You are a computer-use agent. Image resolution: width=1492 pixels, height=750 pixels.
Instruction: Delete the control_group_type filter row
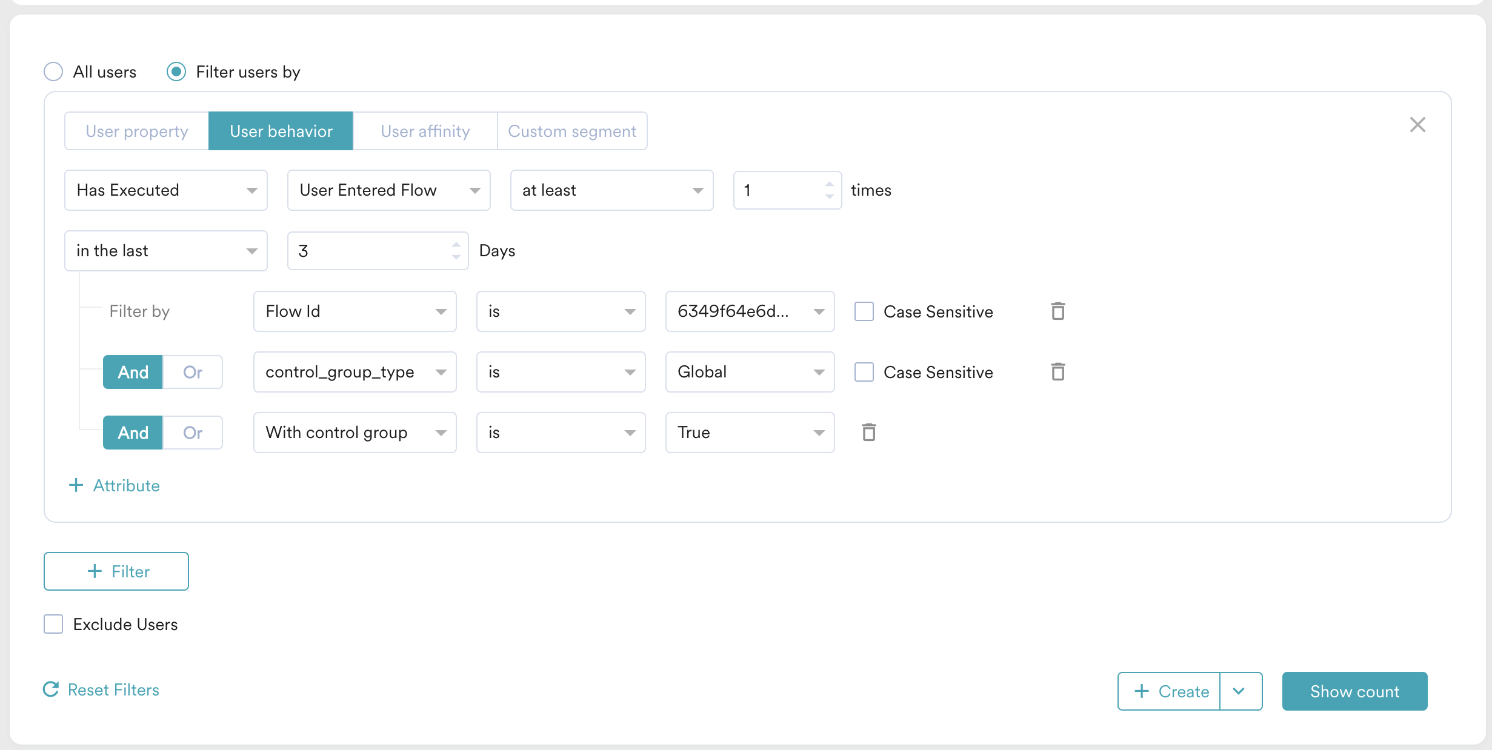point(1057,372)
